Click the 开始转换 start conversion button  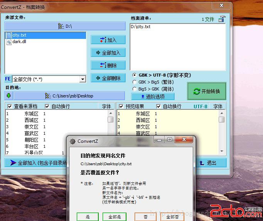point(207,91)
